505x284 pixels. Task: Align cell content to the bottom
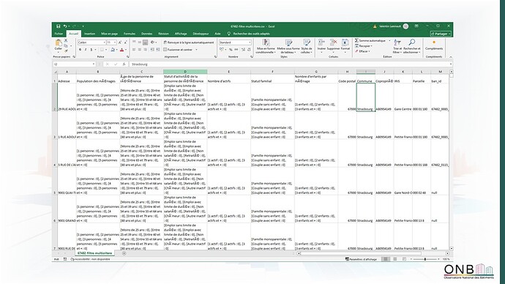pyautogui.click(x=145, y=42)
